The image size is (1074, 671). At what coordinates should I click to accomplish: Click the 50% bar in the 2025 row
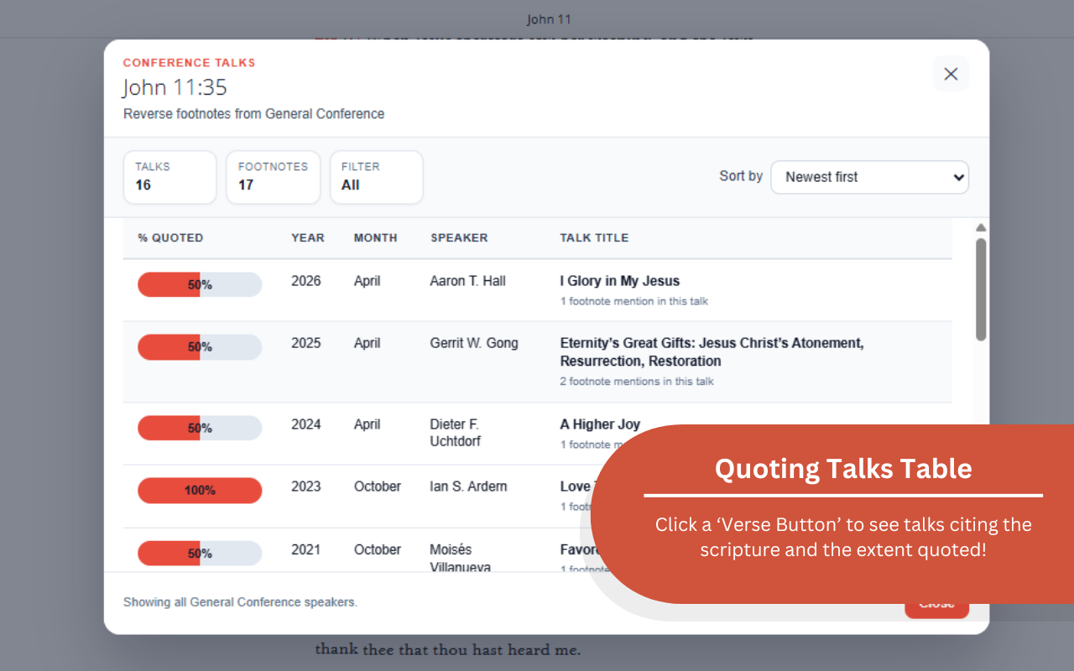coord(200,347)
